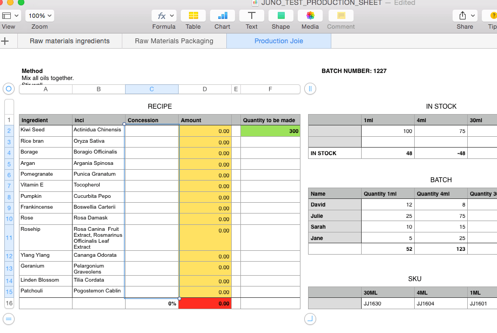The width and height of the screenshot is (497, 333).
Task: Switch to the Raw Materials Packaging sheet
Action: click(x=173, y=41)
